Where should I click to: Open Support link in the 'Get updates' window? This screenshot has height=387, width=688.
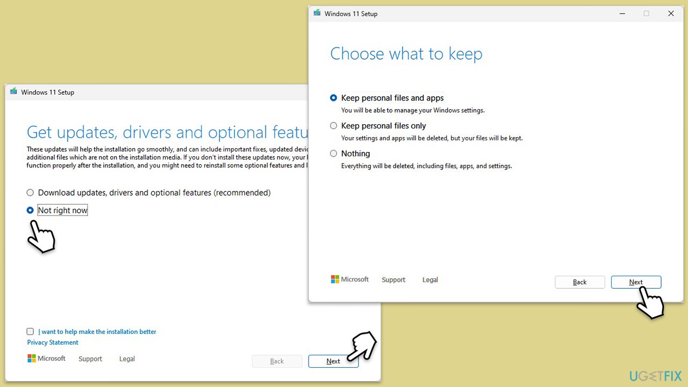(90, 359)
